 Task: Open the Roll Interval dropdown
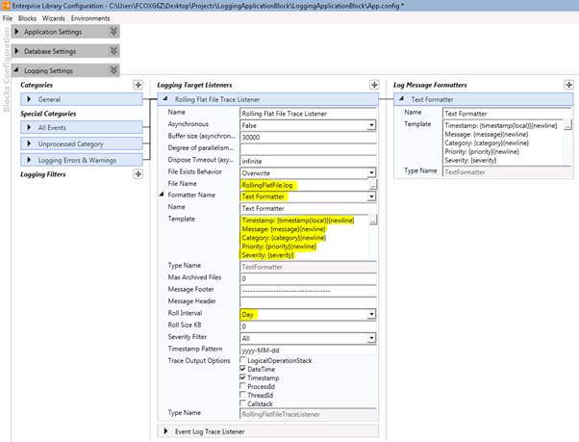[371, 315]
